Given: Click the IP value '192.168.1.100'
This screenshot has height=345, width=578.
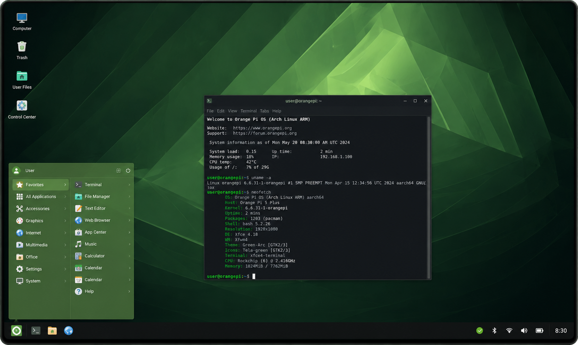Looking at the screenshot, I should (x=336, y=157).
